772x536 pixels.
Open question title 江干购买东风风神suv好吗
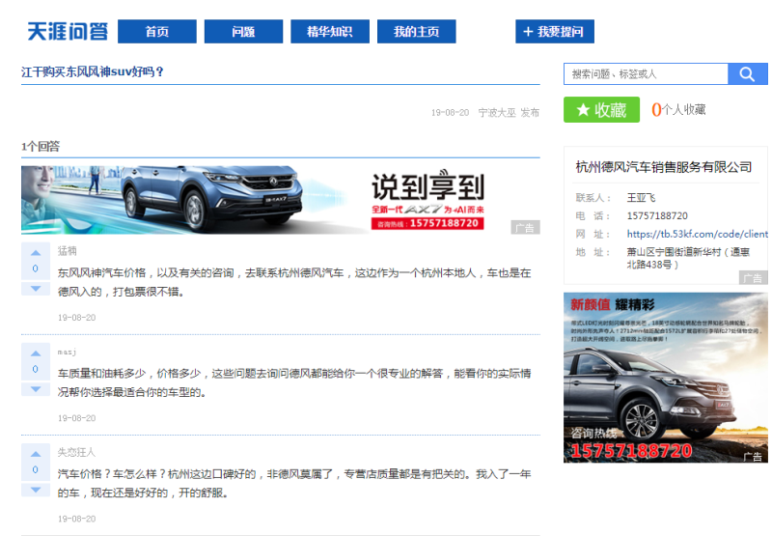[92, 71]
